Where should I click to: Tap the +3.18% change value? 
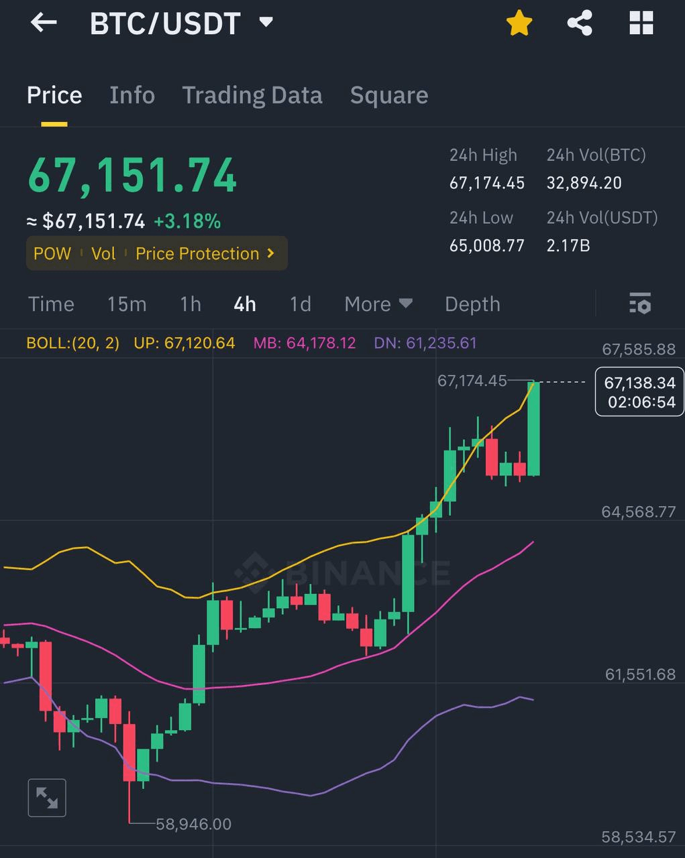tap(187, 221)
